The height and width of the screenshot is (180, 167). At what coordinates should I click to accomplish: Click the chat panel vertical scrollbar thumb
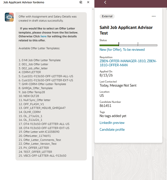(x=93, y=168)
